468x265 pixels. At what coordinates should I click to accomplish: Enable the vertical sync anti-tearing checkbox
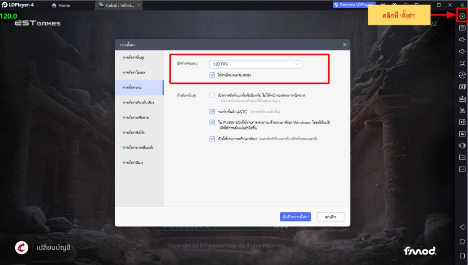[x=212, y=95]
